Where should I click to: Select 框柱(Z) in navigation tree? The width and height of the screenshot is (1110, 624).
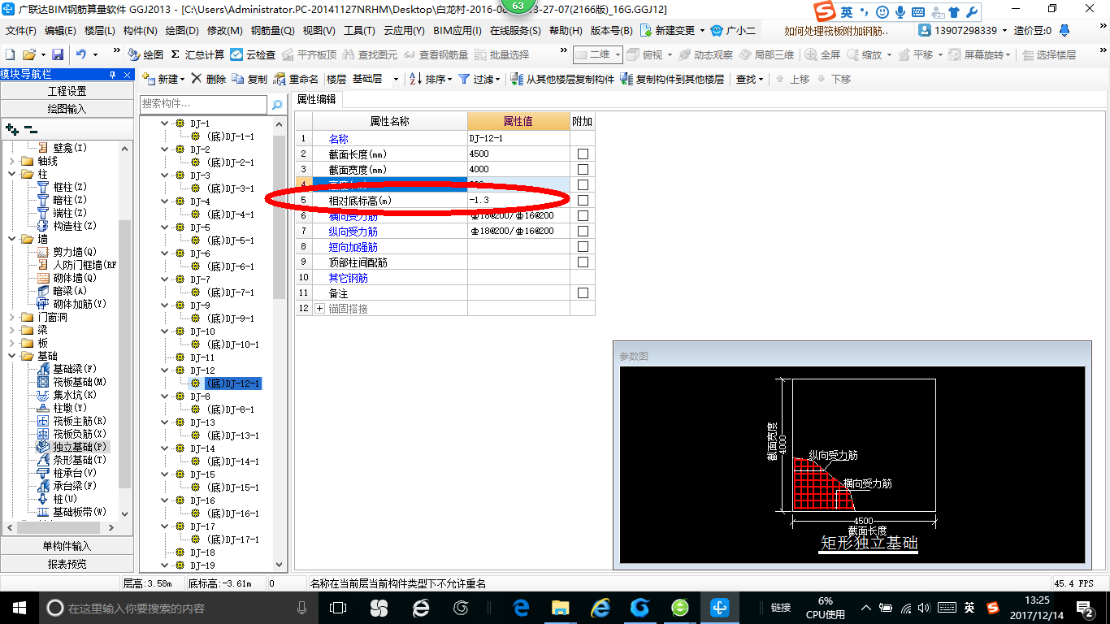pos(62,187)
